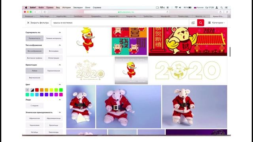Add a new tab with plus button
The height and width of the screenshot is (142, 253).
[x=229, y=16]
